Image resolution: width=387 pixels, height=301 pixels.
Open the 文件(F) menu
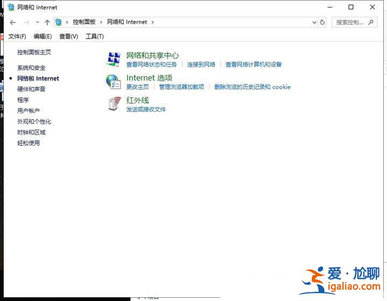pyautogui.click(x=17, y=37)
